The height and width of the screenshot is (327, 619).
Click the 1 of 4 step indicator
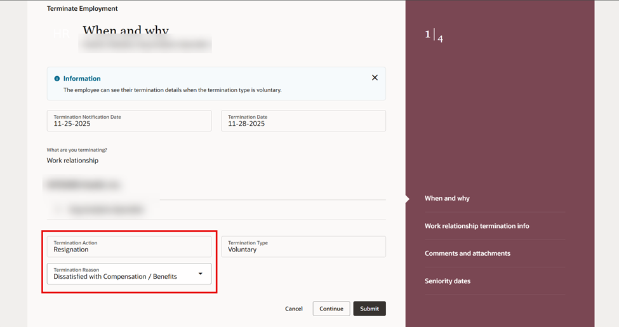pos(434,36)
